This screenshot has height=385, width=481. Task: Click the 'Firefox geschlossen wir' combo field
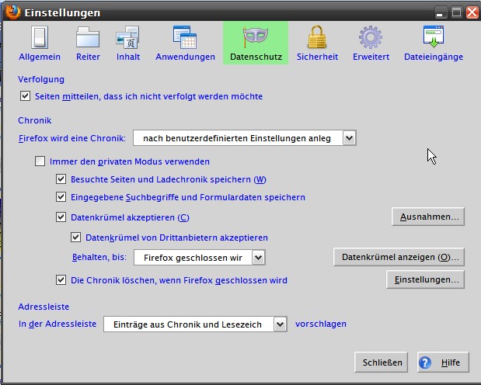(x=200, y=258)
